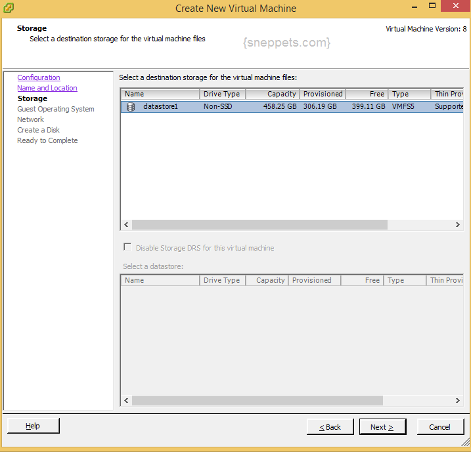Click the Storage step in sidebar
This screenshot has width=471, height=452.
pyautogui.click(x=32, y=98)
